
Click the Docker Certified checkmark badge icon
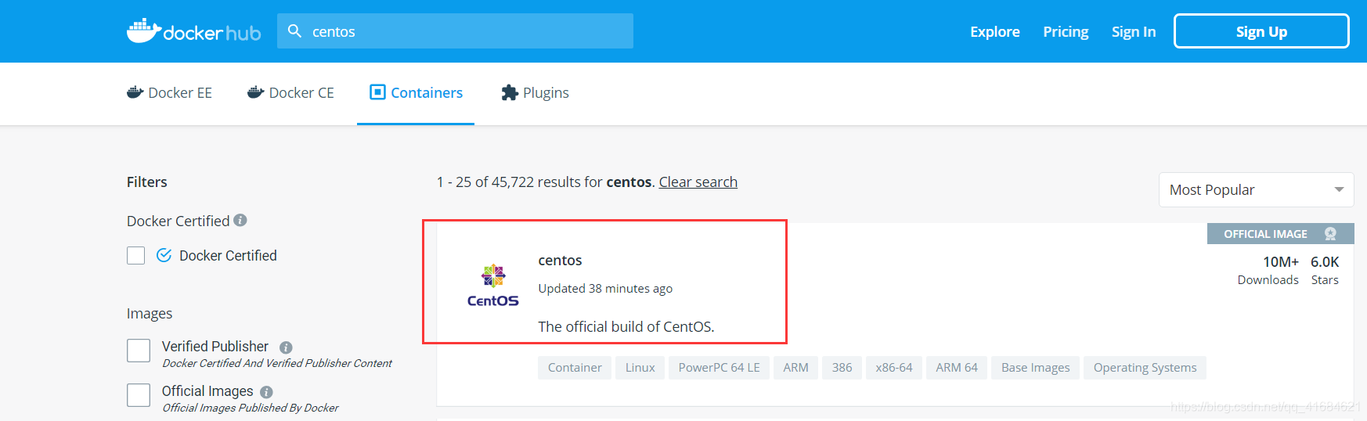164,255
